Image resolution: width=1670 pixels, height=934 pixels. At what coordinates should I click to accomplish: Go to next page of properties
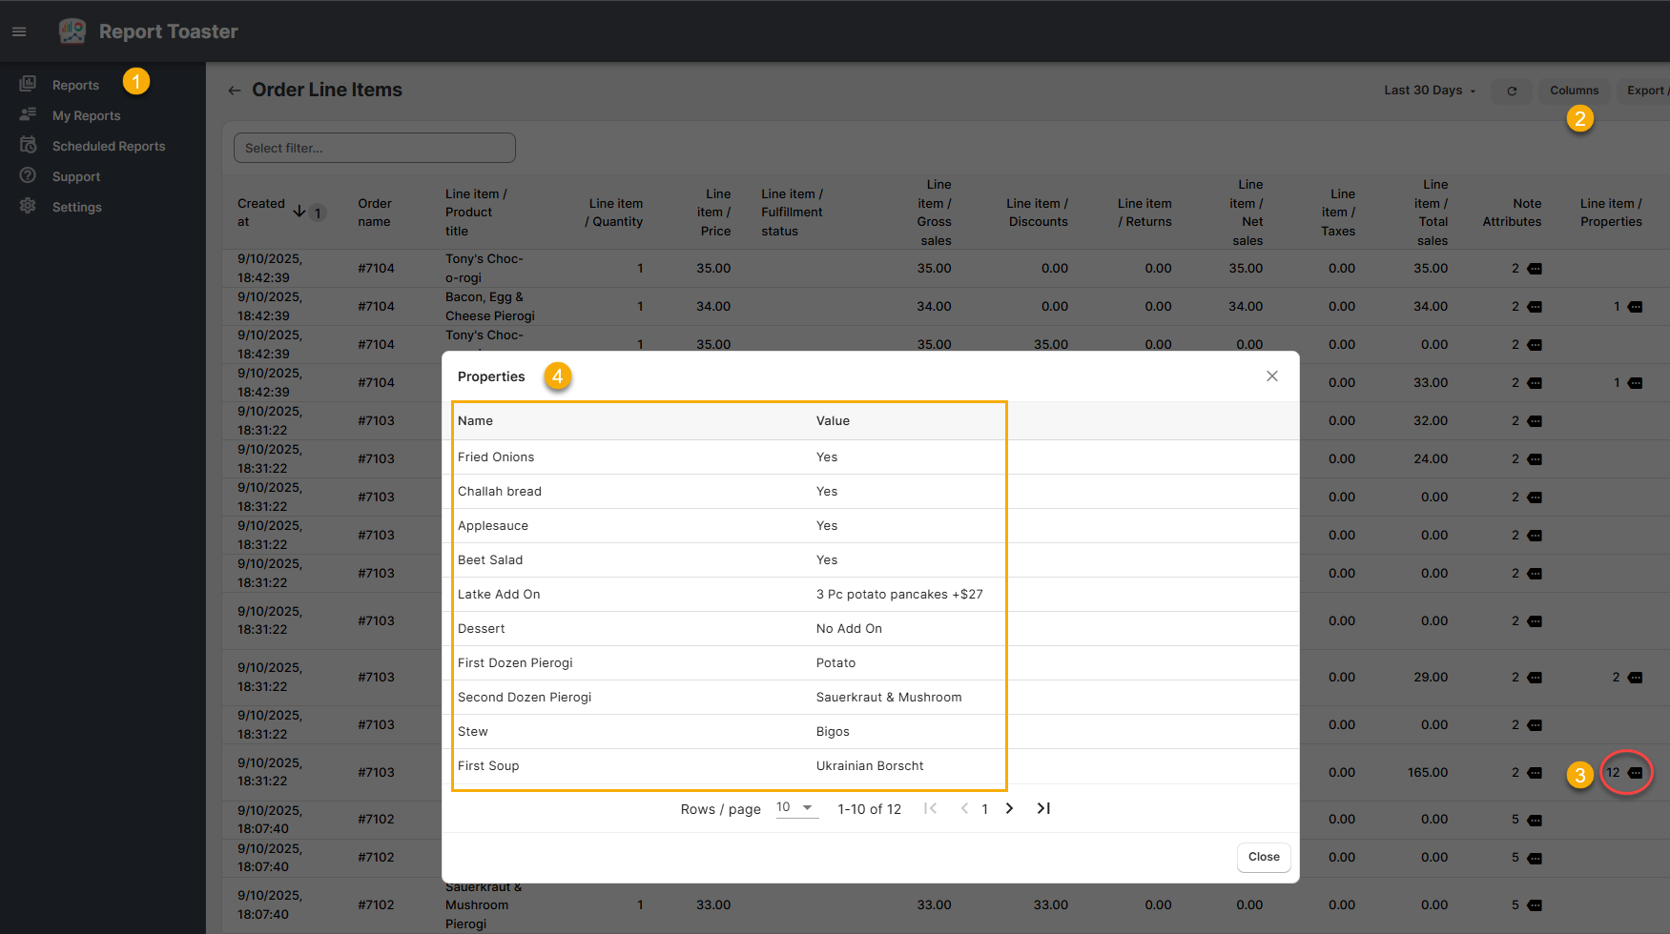pos(1009,808)
